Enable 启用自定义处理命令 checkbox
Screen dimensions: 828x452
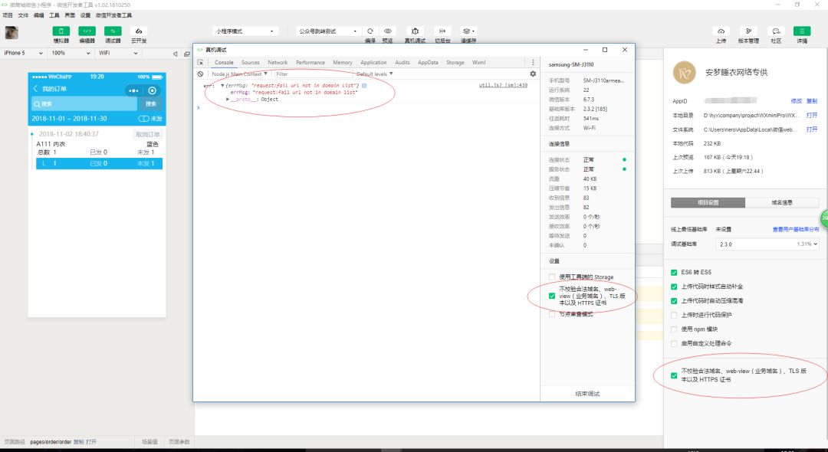[674, 344]
